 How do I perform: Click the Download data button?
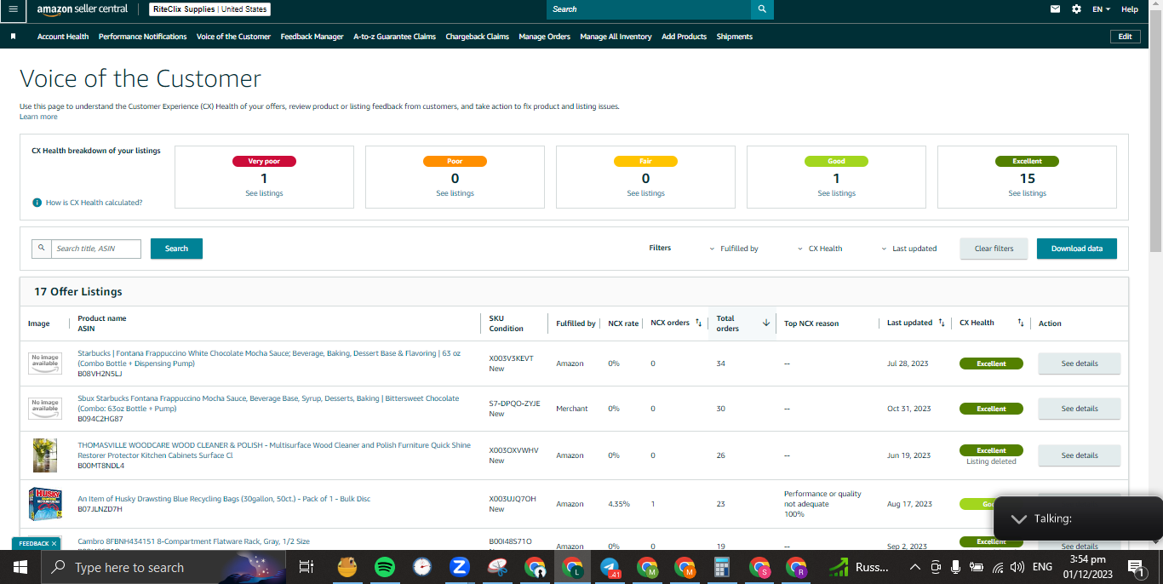(1076, 249)
